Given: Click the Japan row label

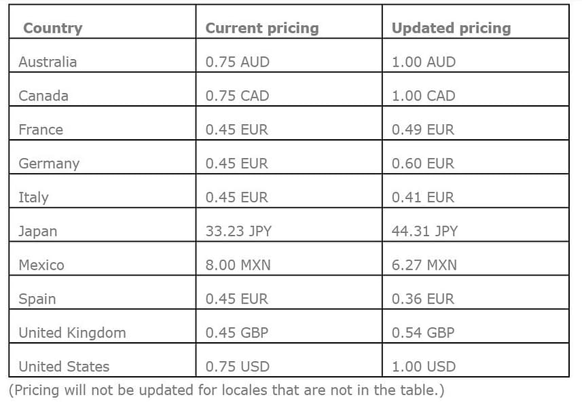Looking at the screenshot, I should point(38,232).
